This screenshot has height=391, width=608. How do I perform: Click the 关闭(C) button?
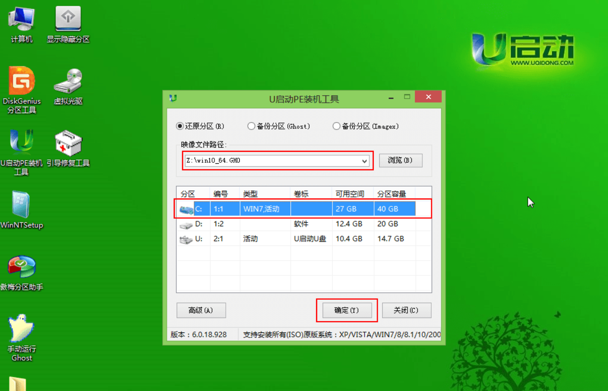pyautogui.click(x=405, y=310)
